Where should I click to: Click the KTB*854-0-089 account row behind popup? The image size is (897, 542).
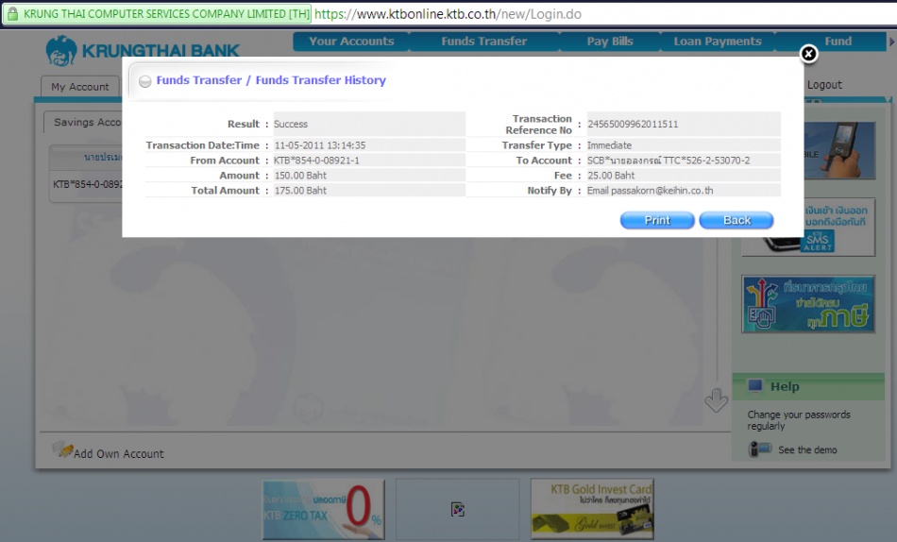point(86,184)
